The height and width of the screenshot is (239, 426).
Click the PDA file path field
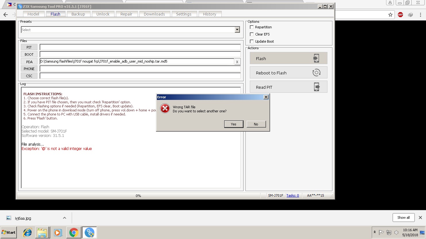(137, 61)
